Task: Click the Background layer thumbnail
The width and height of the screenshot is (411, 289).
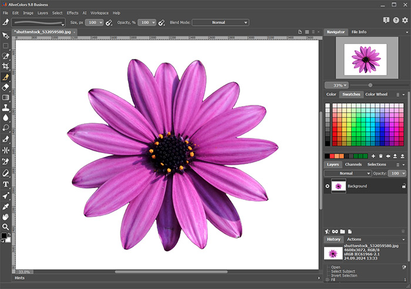Action: pyautogui.click(x=338, y=186)
